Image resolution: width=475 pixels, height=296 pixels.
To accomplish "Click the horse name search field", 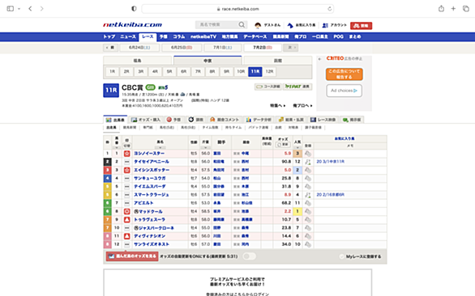I will click(x=217, y=25).
